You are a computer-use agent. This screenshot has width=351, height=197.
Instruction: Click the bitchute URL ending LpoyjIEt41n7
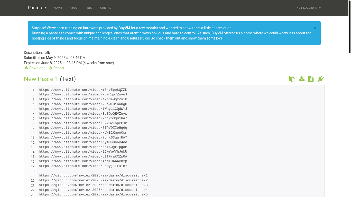(83, 166)
